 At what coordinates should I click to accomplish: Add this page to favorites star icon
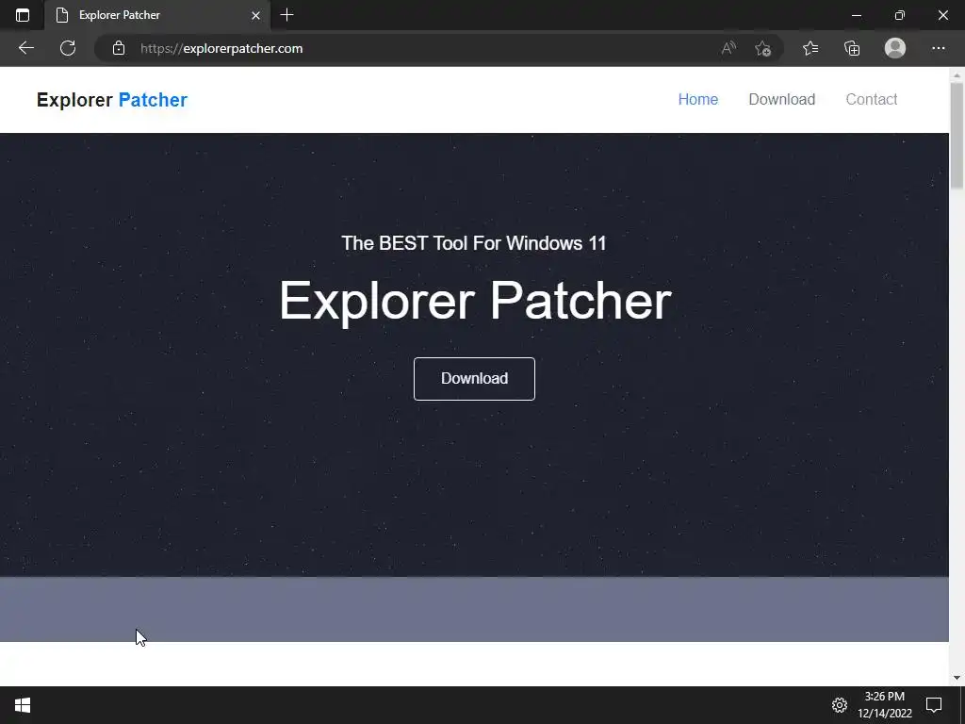[763, 48]
